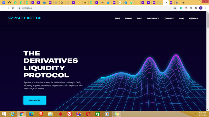Switch to the Facebook tab

tap(126, 3)
